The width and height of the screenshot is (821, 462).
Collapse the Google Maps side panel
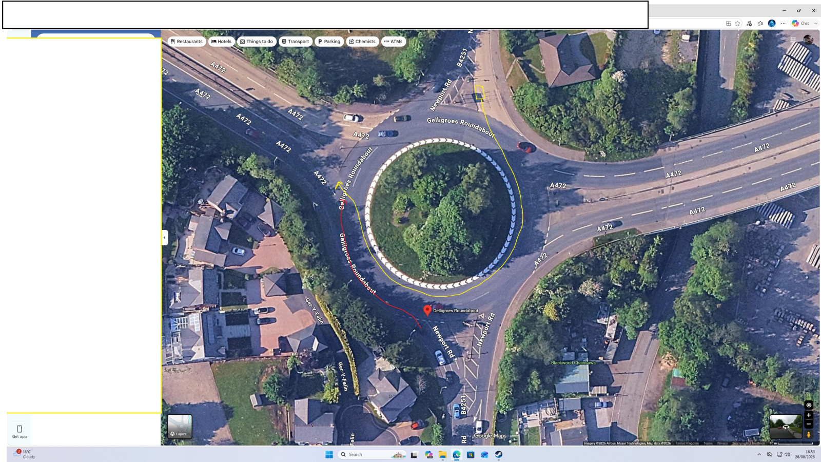click(165, 238)
